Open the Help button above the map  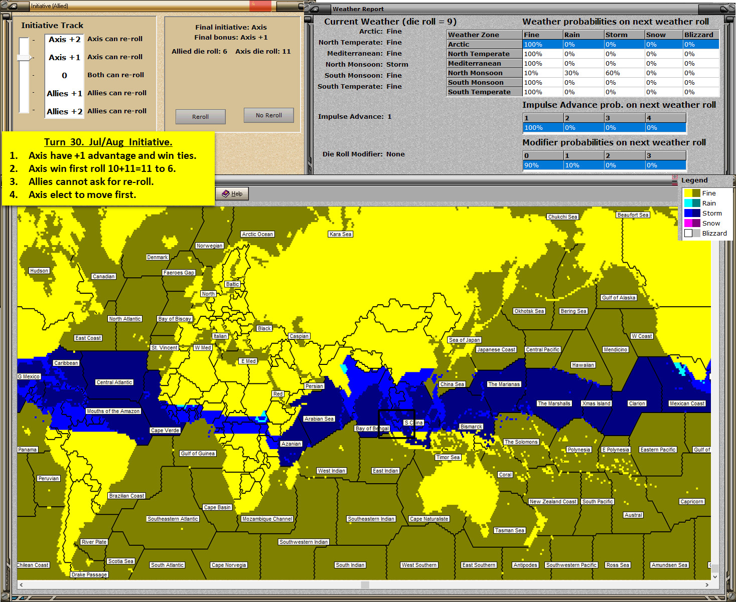tap(232, 193)
